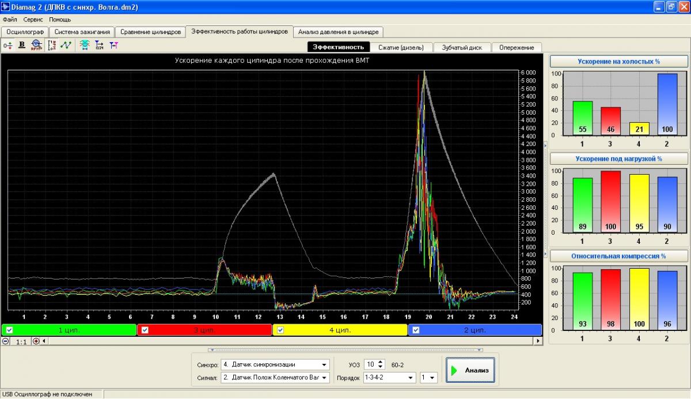Open the Порядок firing order dropdown
The width and height of the screenshot is (691, 399).
411,378
